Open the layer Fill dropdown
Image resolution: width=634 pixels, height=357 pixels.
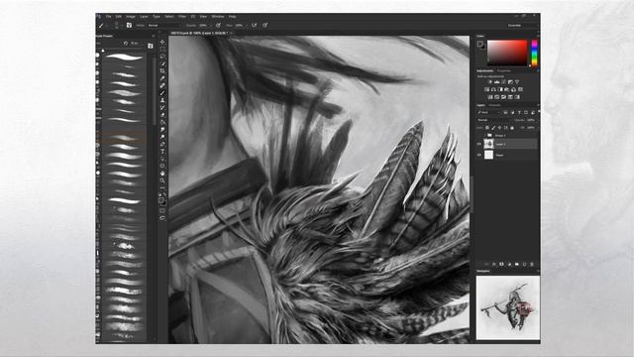pyautogui.click(x=533, y=128)
